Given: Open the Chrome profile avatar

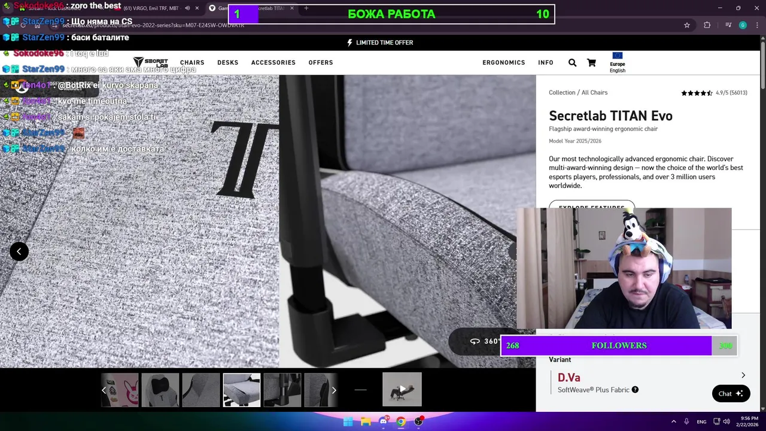Looking at the screenshot, I should pyautogui.click(x=743, y=25).
